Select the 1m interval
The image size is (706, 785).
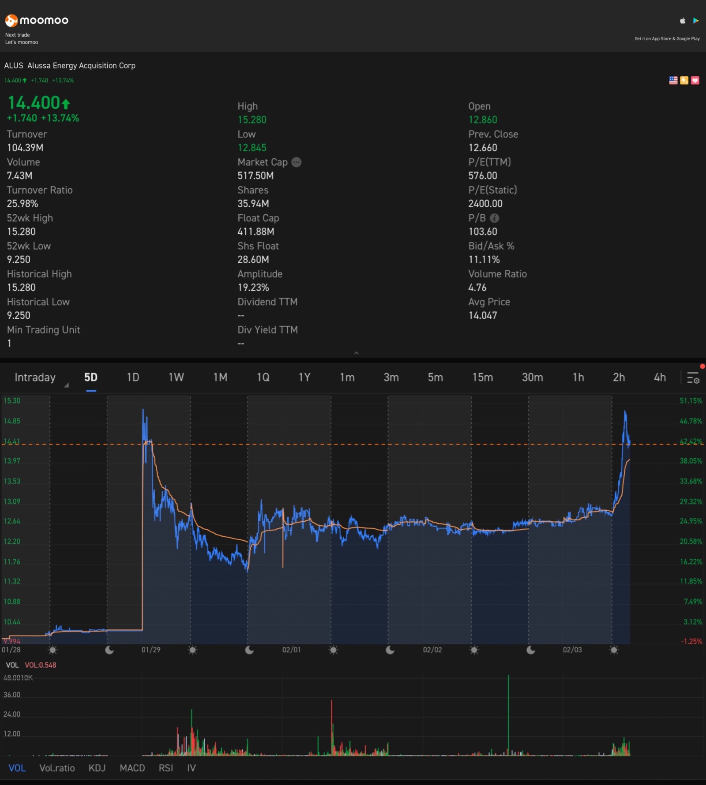[347, 378]
